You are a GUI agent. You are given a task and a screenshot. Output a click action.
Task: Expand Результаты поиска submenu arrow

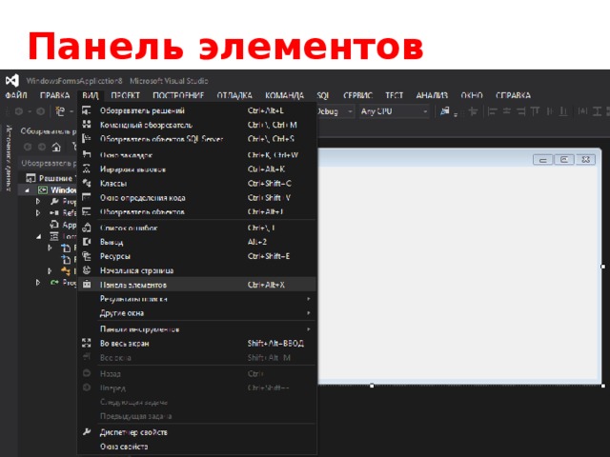click(309, 299)
